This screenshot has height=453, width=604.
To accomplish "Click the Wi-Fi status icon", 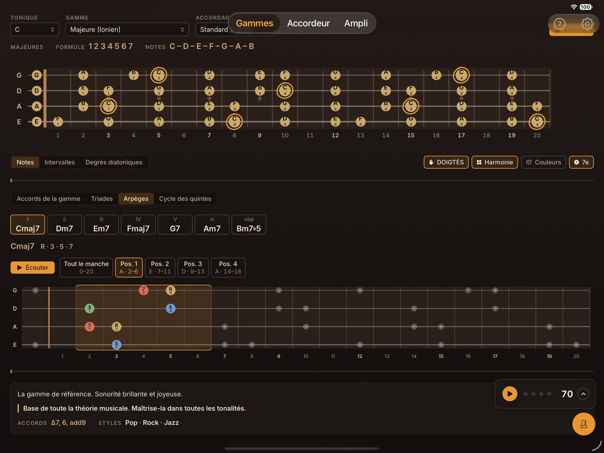I will coord(574,7).
